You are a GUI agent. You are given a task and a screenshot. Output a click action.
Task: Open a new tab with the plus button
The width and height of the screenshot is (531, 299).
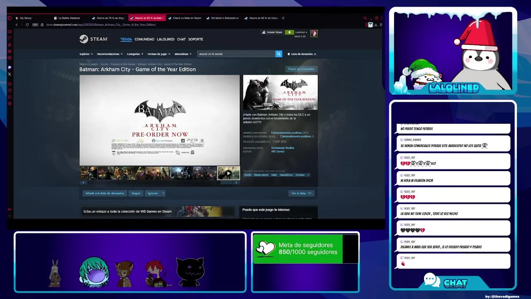click(x=283, y=18)
